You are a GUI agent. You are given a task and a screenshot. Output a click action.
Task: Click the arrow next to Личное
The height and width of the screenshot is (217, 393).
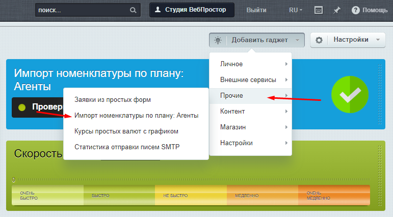click(286, 64)
